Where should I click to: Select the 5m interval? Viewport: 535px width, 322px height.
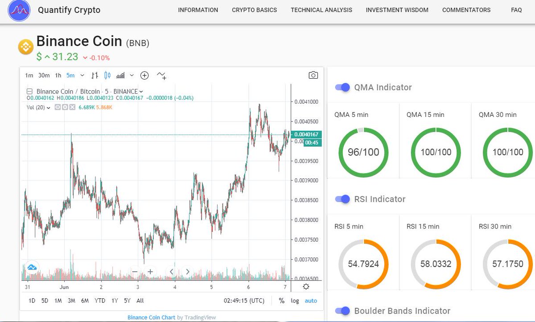[x=70, y=75]
